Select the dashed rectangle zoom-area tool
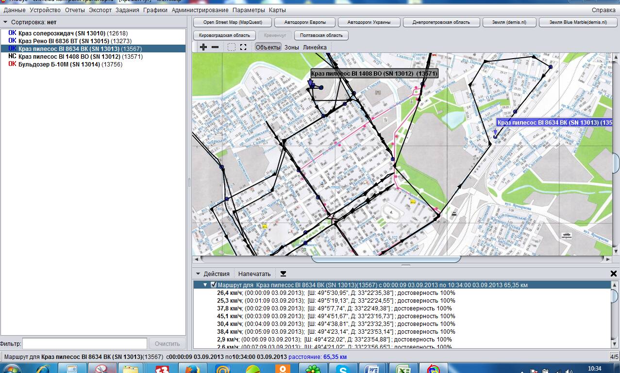Image resolution: width=620 pixels, height=373 pixels. [232, 47]
